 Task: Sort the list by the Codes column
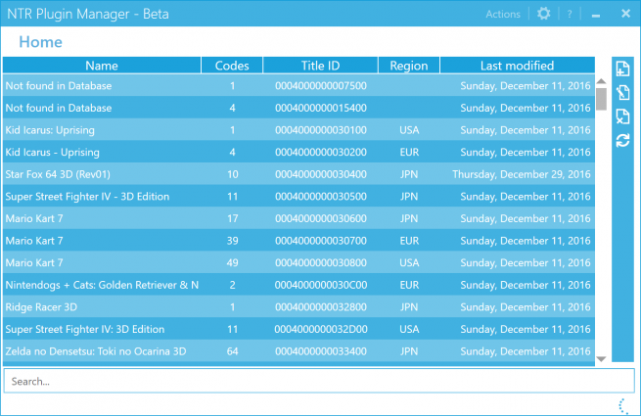[232, 66]
